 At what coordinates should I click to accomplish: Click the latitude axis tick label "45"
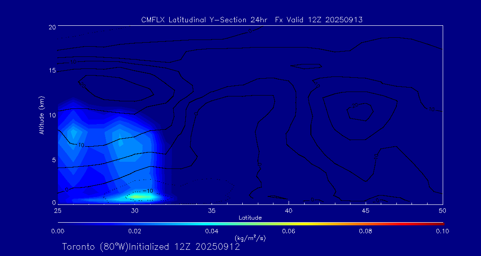366,211
